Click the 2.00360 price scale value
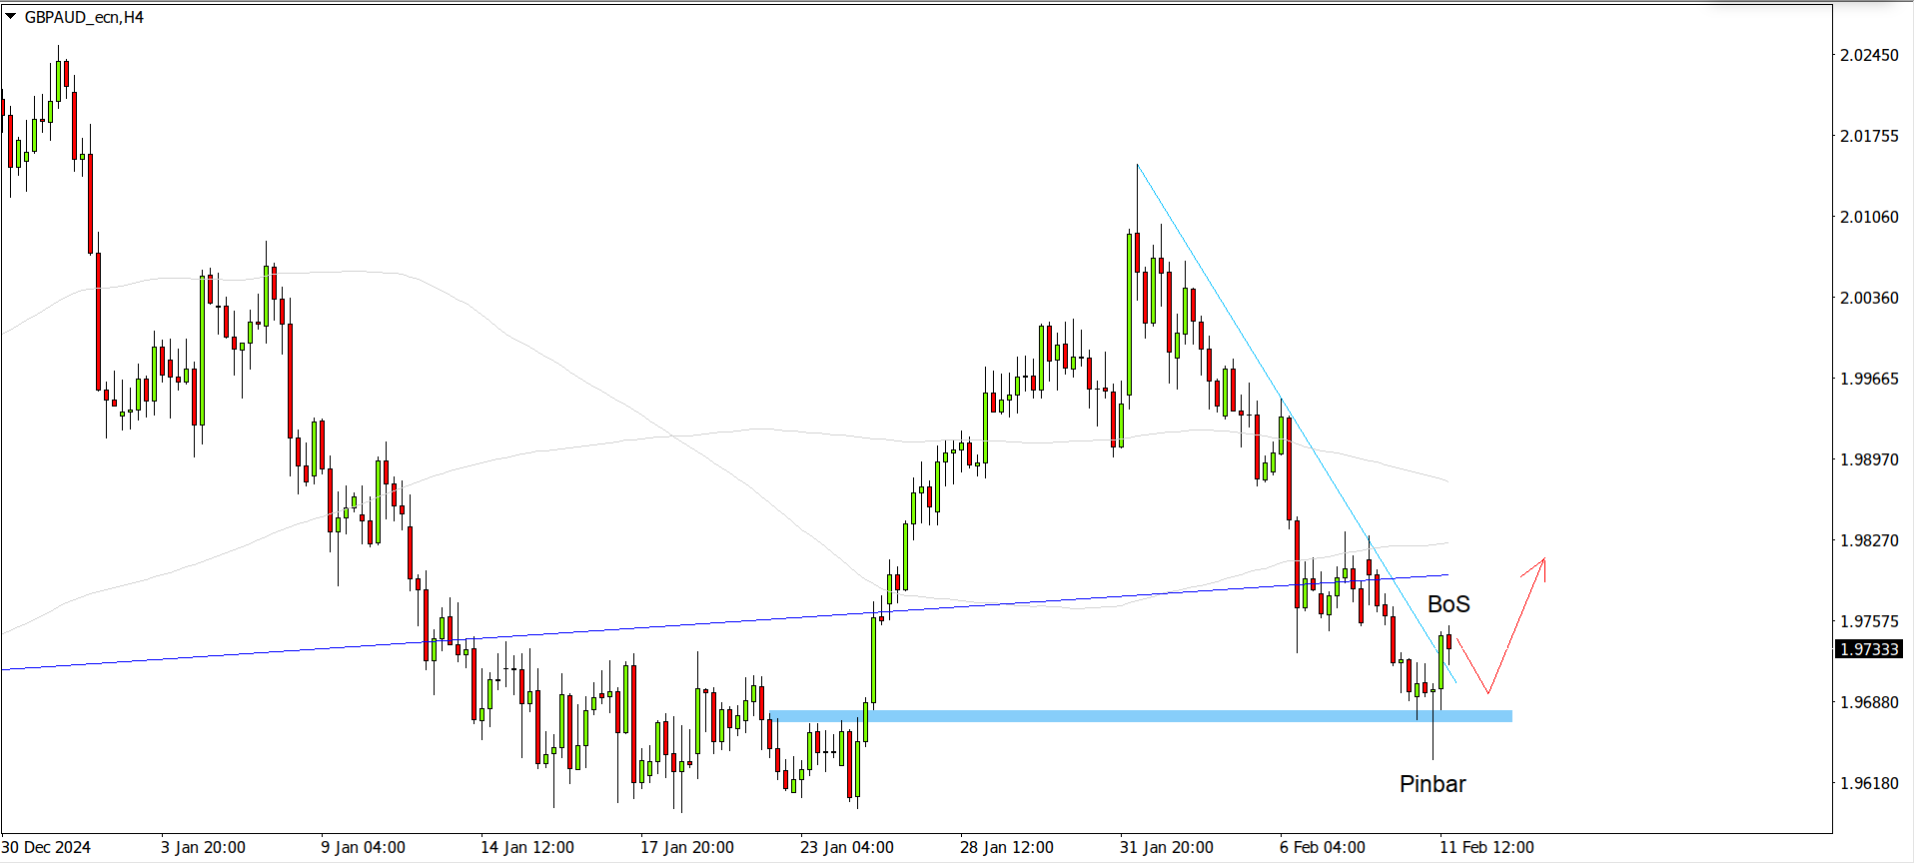1915x863 pixels. coord(1869,298)
